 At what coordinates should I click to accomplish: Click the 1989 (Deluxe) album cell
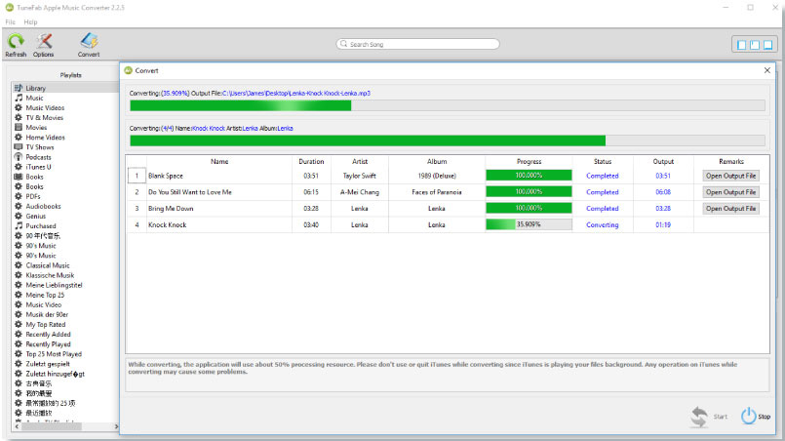(x=437, y=176)
